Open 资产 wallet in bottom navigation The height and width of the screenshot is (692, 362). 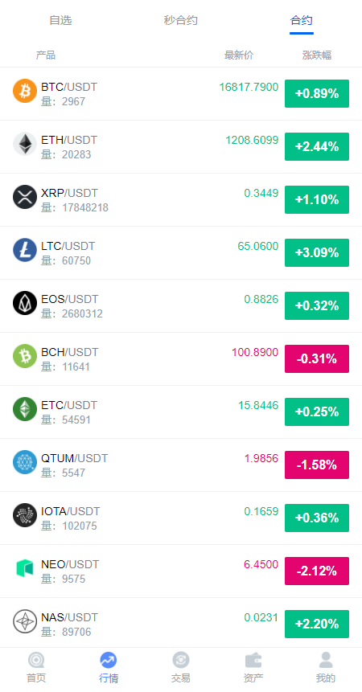tap(253, 668)
